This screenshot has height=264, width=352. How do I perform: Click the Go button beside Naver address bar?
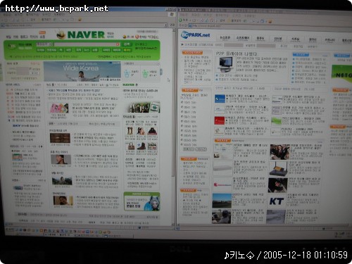click(x=172, y=25)
